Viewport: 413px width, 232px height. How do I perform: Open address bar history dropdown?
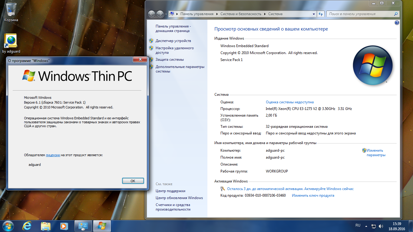coord(314,14)
